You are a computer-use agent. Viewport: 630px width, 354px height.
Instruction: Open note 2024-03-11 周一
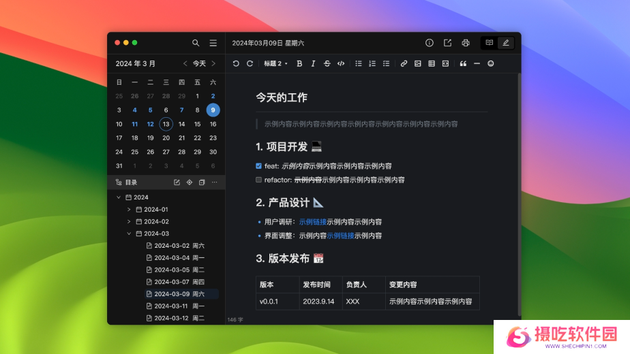pos(176,306)
